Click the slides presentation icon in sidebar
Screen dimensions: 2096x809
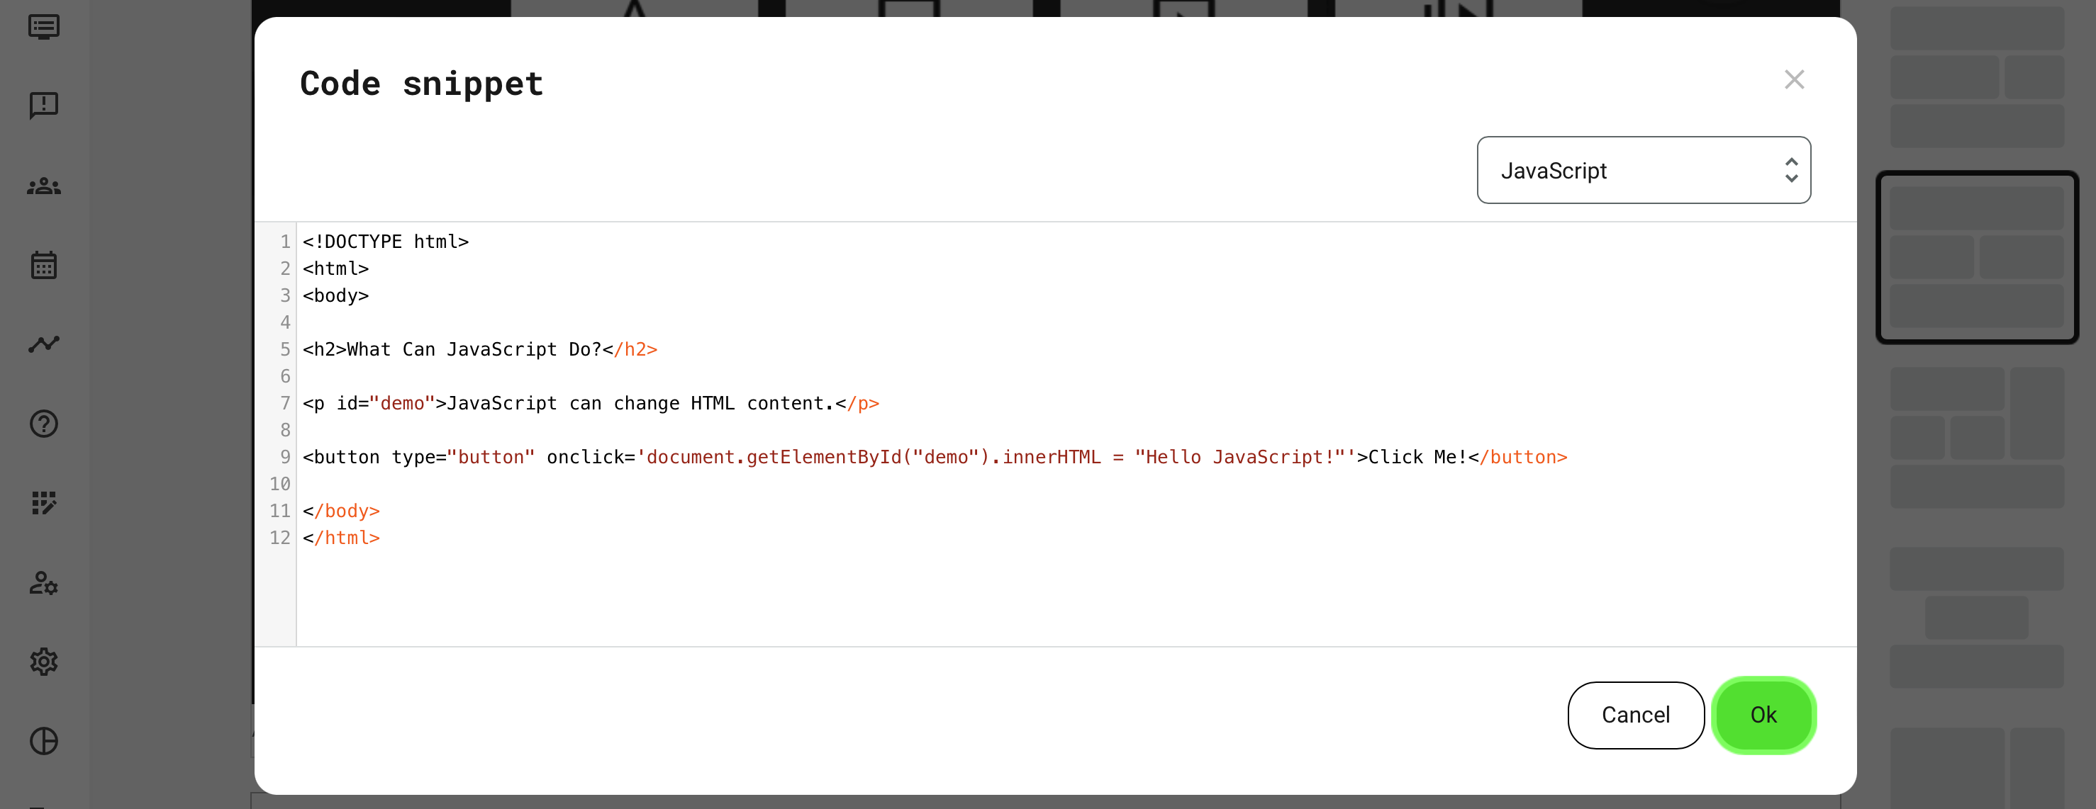44,27
